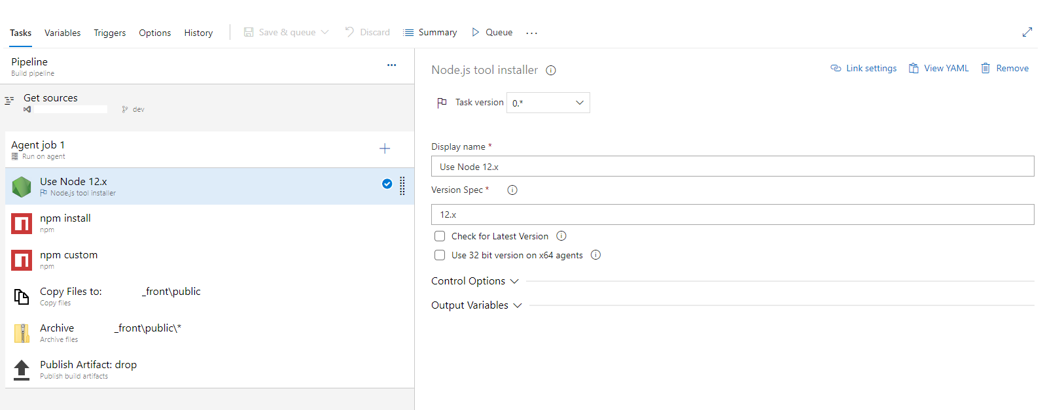Open Pipeline more options ellipsis
This screenshot has width=1045, height=410.
(x=391, y=65)
